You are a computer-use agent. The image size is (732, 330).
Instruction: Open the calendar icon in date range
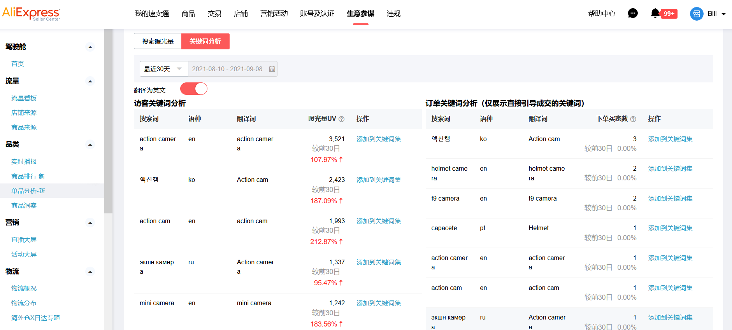point(272,69)
